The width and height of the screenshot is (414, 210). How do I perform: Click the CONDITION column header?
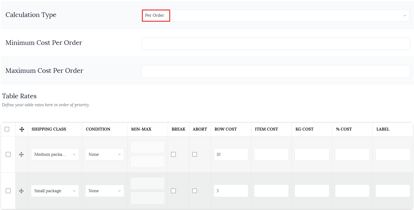coord(98,129)
